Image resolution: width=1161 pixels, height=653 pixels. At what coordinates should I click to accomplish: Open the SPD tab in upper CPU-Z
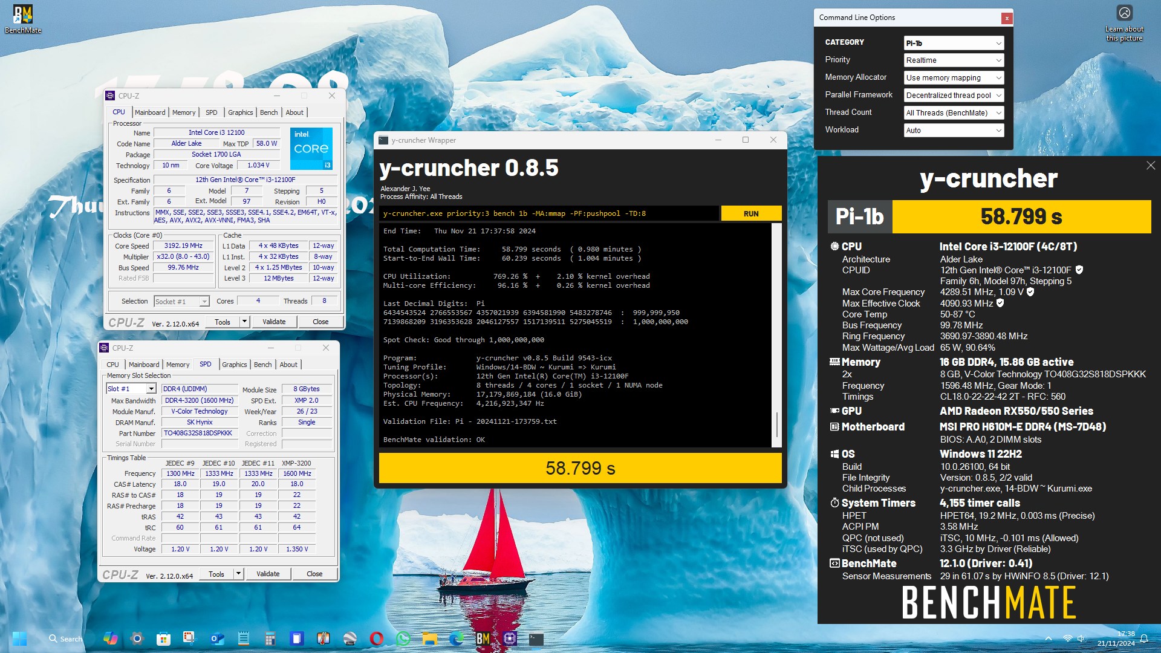click(x=211, y=112)
